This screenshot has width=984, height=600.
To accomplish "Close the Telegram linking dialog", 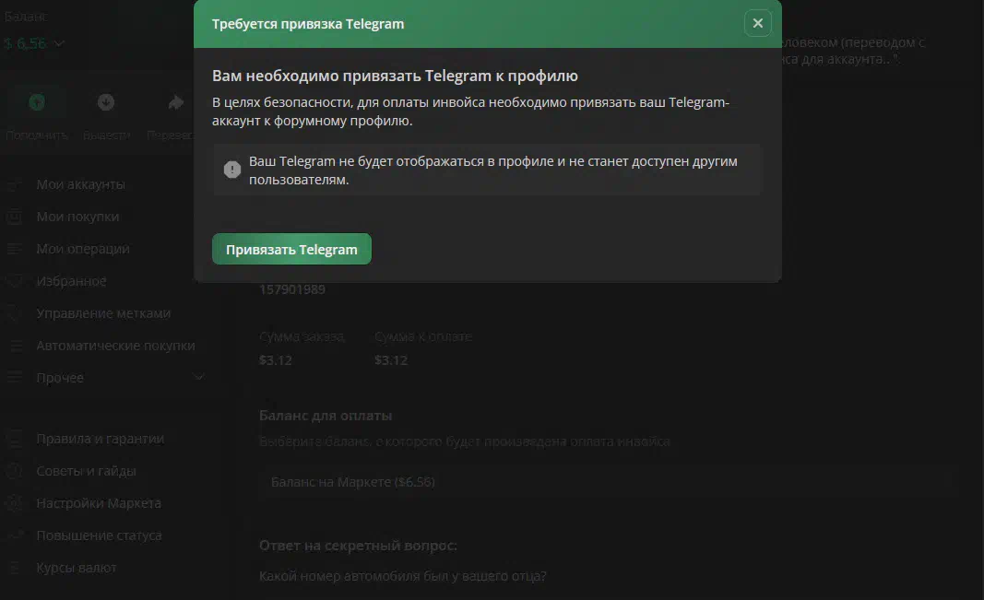I will (757, 24).
